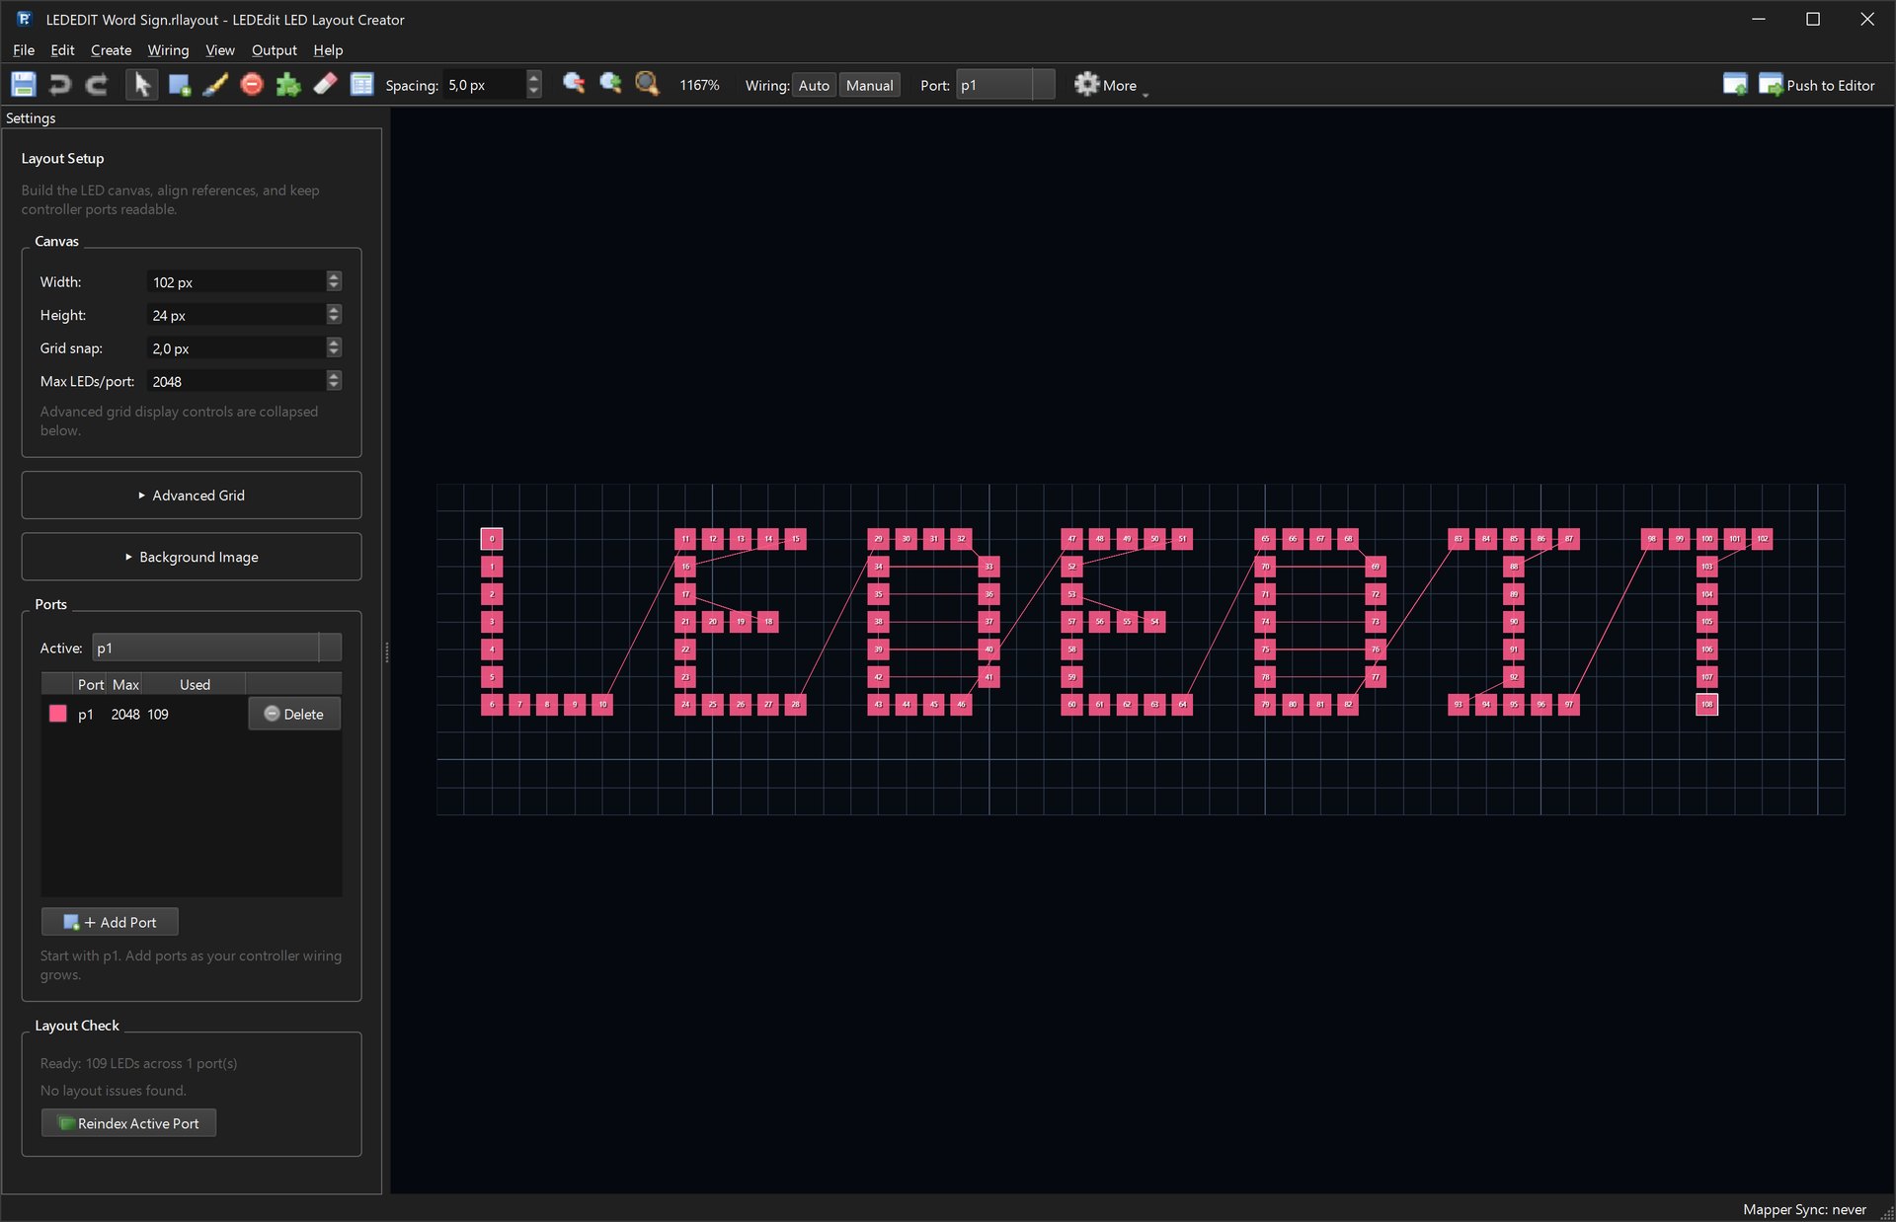Open the Help menu
Screen dimensions: 1896x1222
tap(328, 49)
